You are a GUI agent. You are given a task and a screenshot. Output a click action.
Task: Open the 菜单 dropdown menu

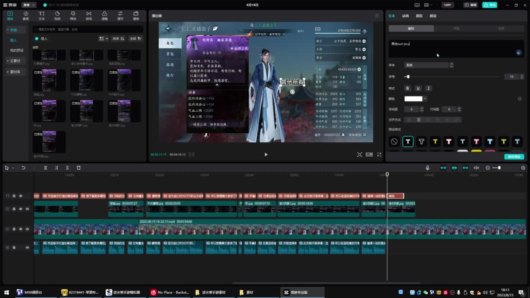(28, 5)
